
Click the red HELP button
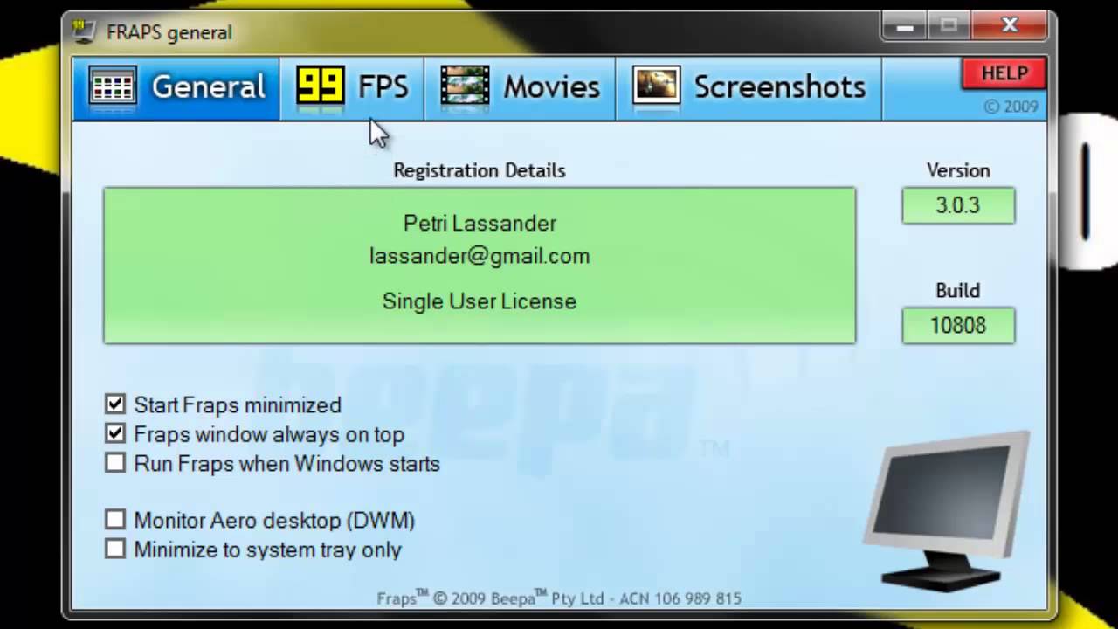click(x=1004, y=74)
